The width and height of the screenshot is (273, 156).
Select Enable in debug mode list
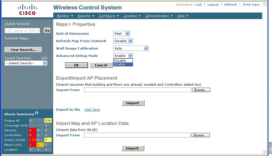tap(123, 64)
